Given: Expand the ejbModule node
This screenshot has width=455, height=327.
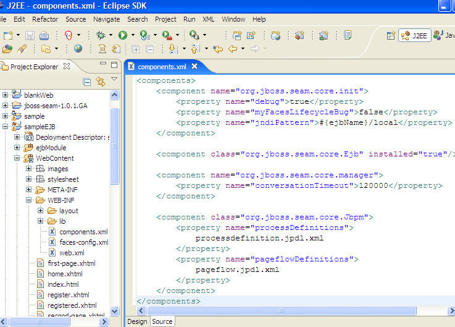Looking at the screenshot, I should pos(17,147).
